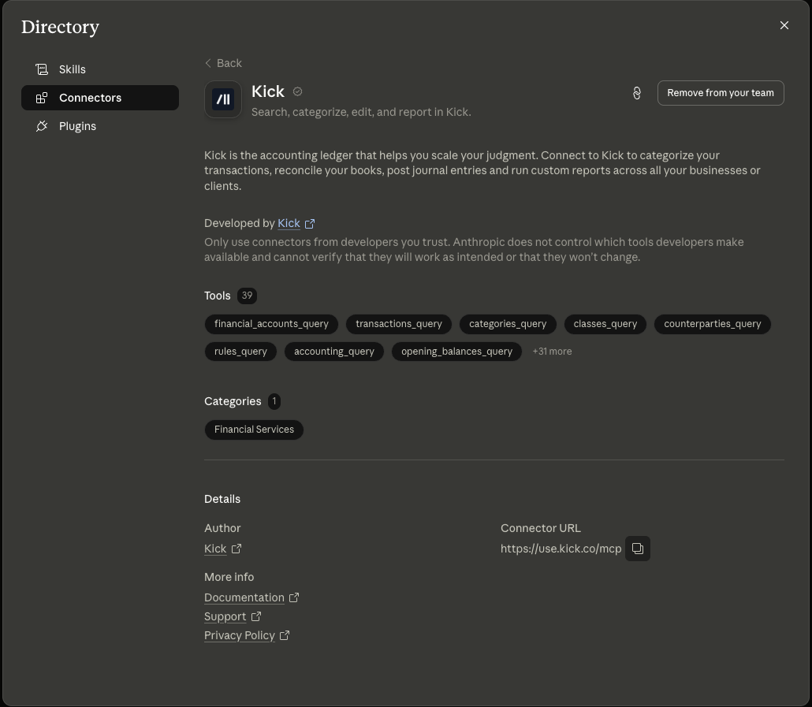Click external link icon beside Author Kick
This screenshot has width=812, height=707.
237,549
